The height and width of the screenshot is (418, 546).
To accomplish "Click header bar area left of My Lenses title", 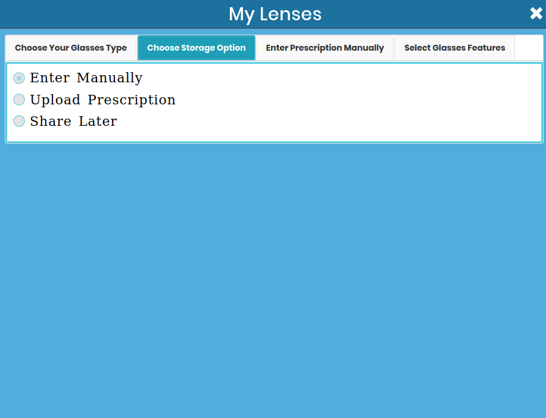I will click(107, 14).
